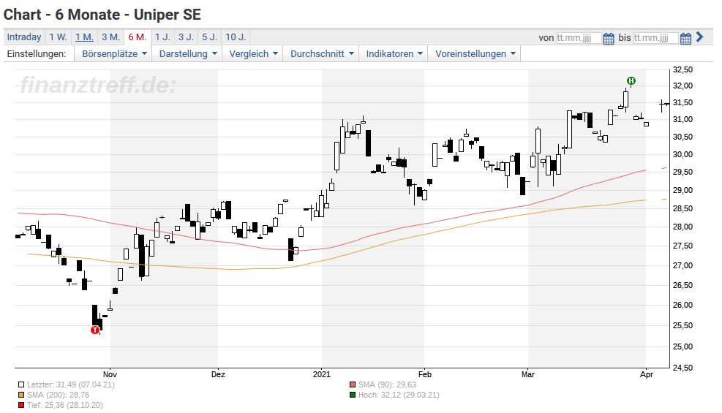Image resolution: width=722 pixels, height=413 pixels.
Task: Click the red T low marker
Action: click(x=95, y=330)
